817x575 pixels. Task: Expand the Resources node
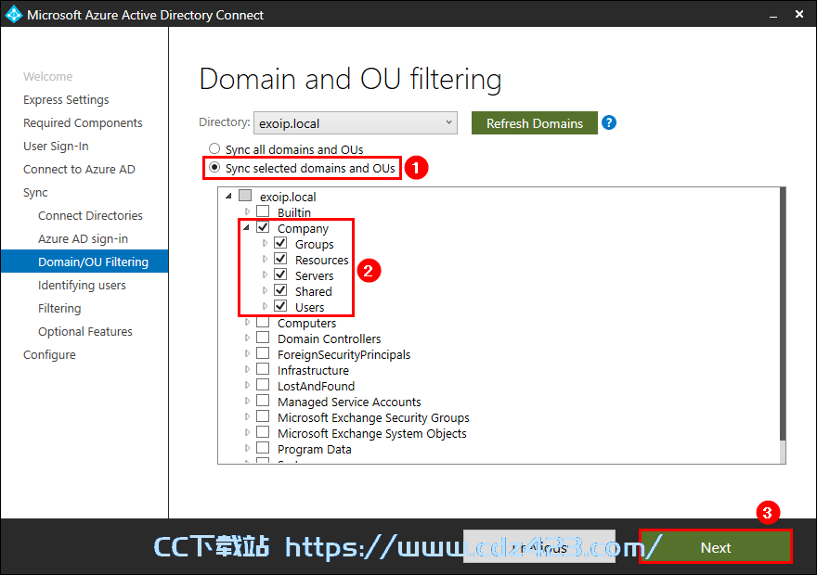coord(265,259)
